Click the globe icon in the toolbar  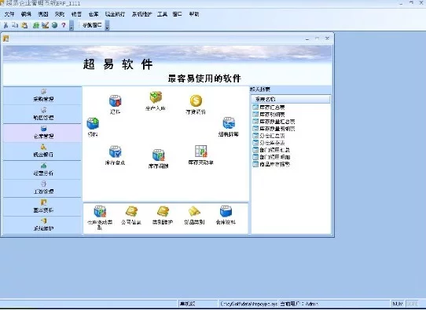click(x=54, y=25)
